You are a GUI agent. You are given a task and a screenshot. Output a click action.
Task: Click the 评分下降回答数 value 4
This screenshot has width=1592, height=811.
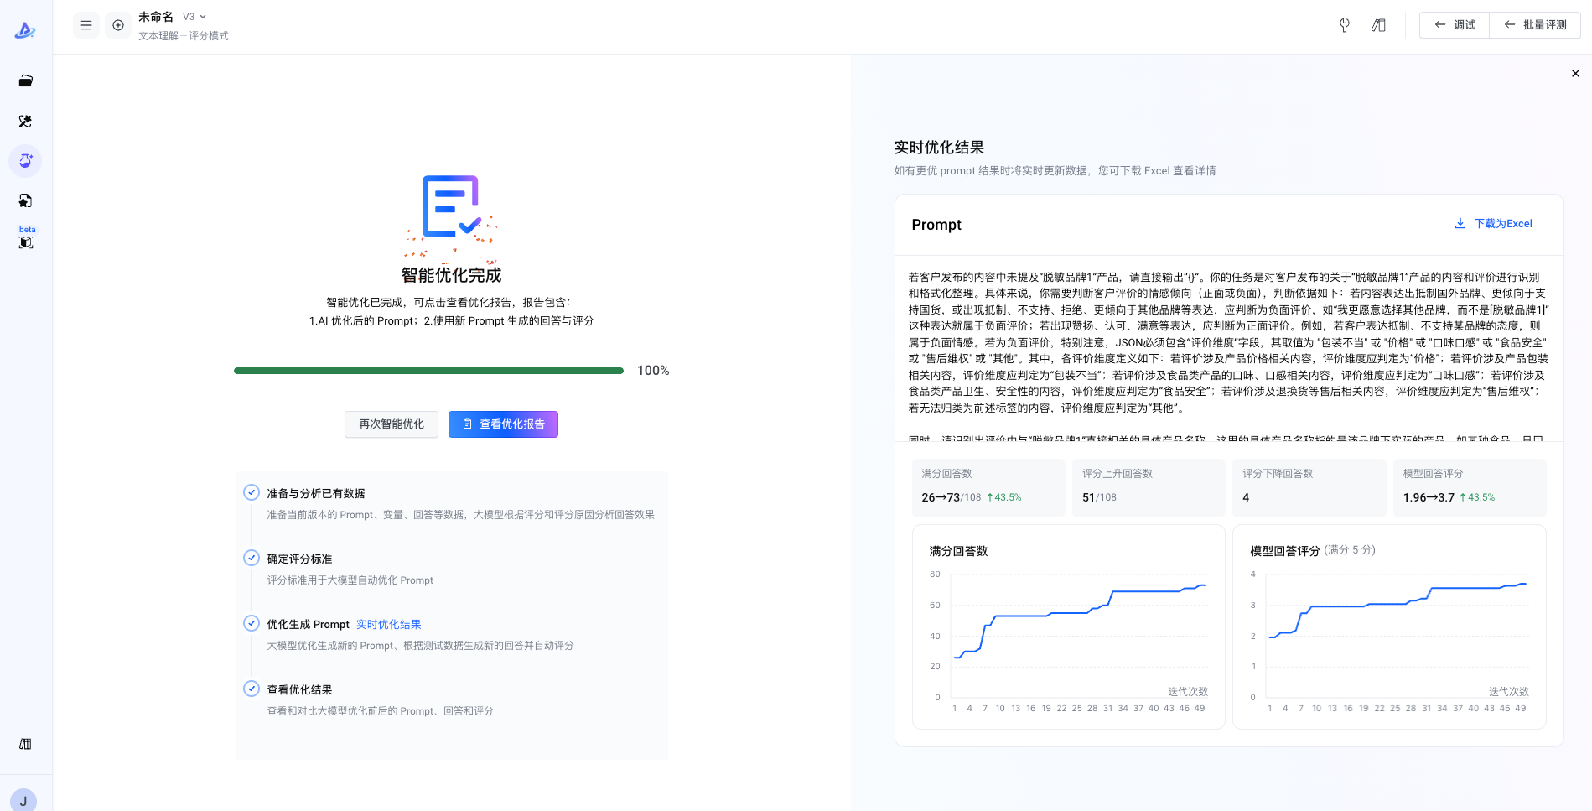[1246, 497]
